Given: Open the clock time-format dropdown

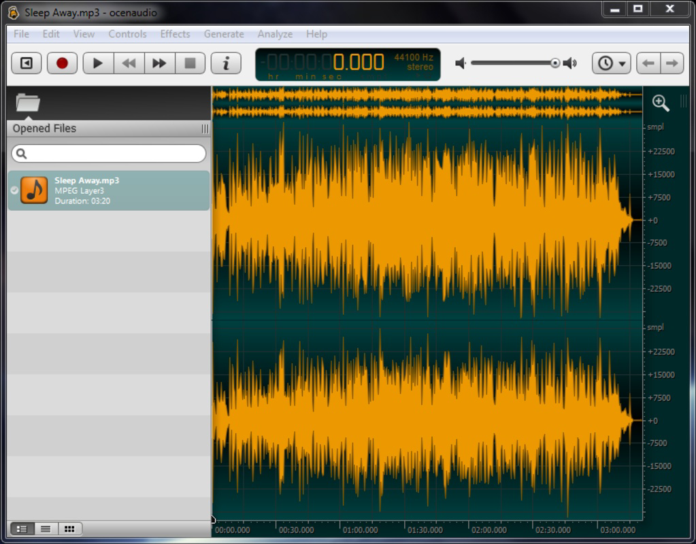Looking at the screenshot, I should 610,63.
